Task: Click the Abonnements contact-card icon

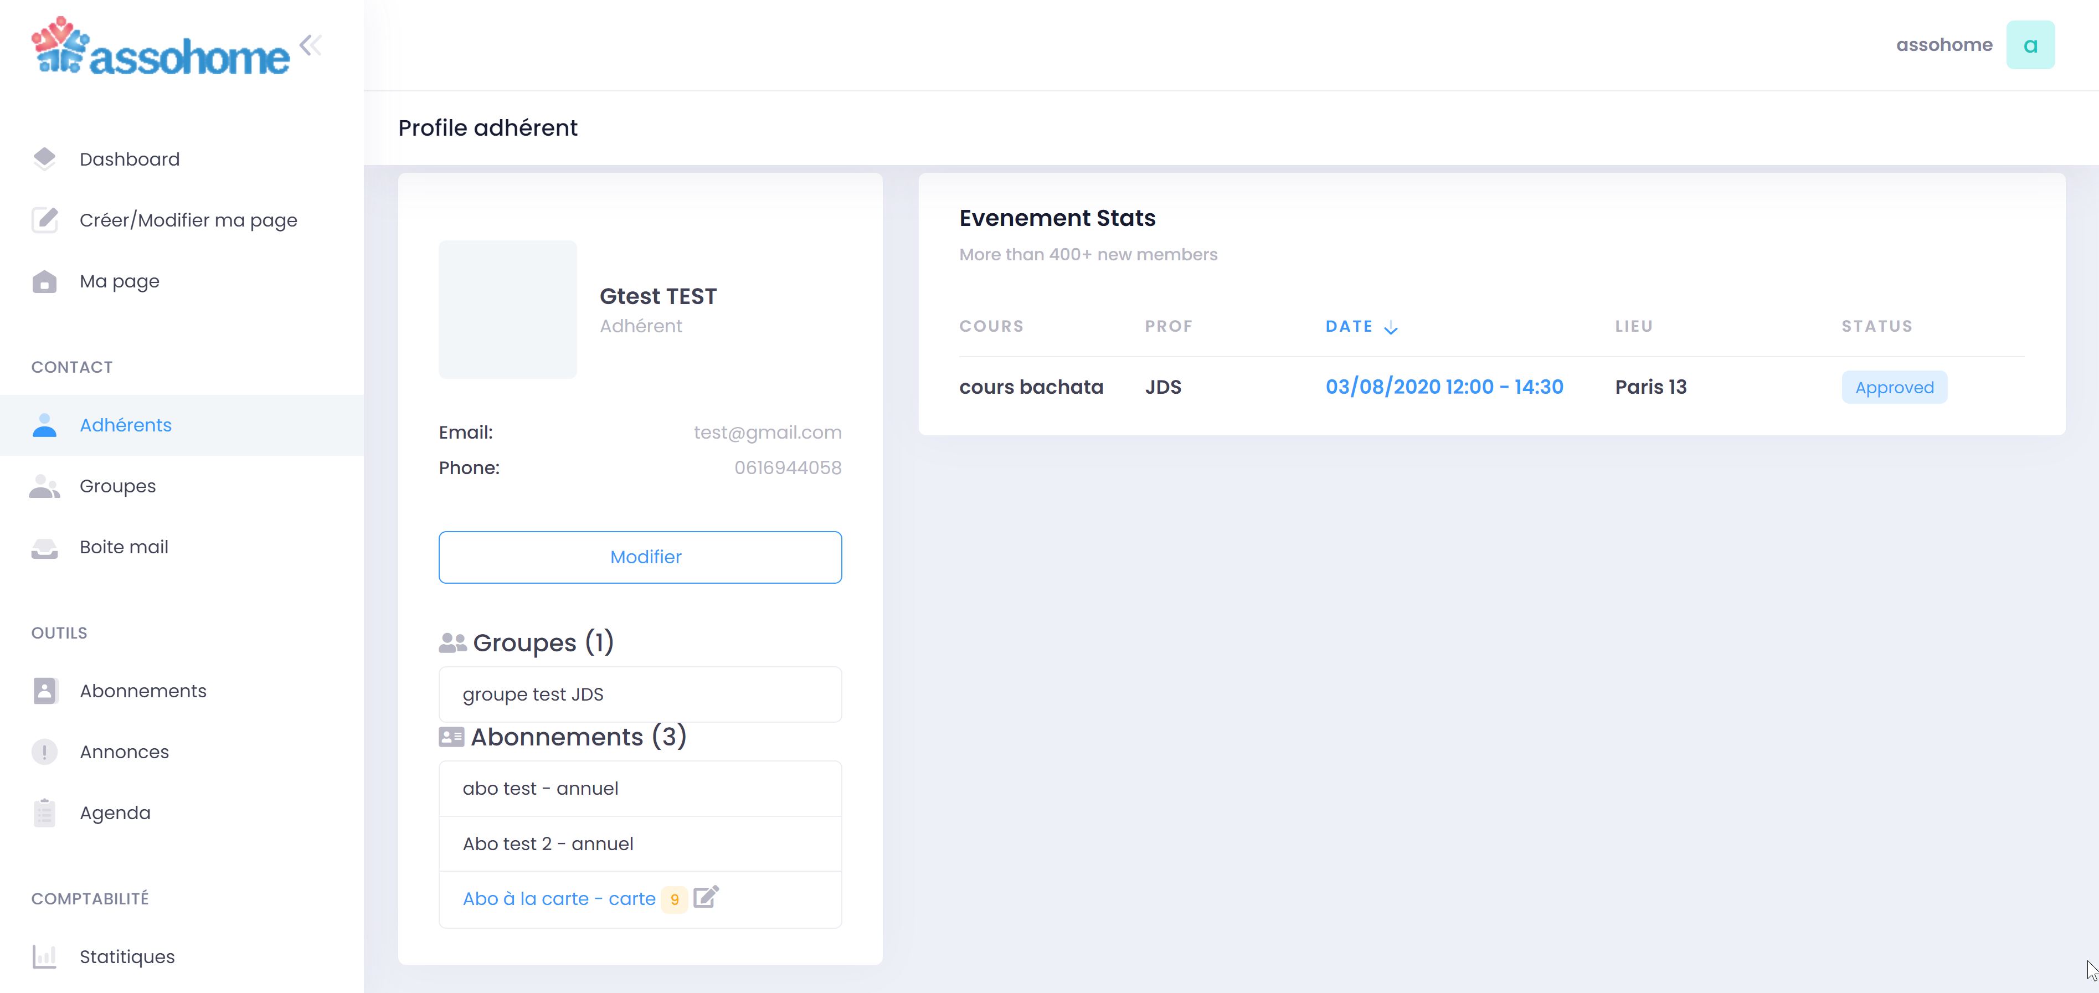Action: [44, 691]
